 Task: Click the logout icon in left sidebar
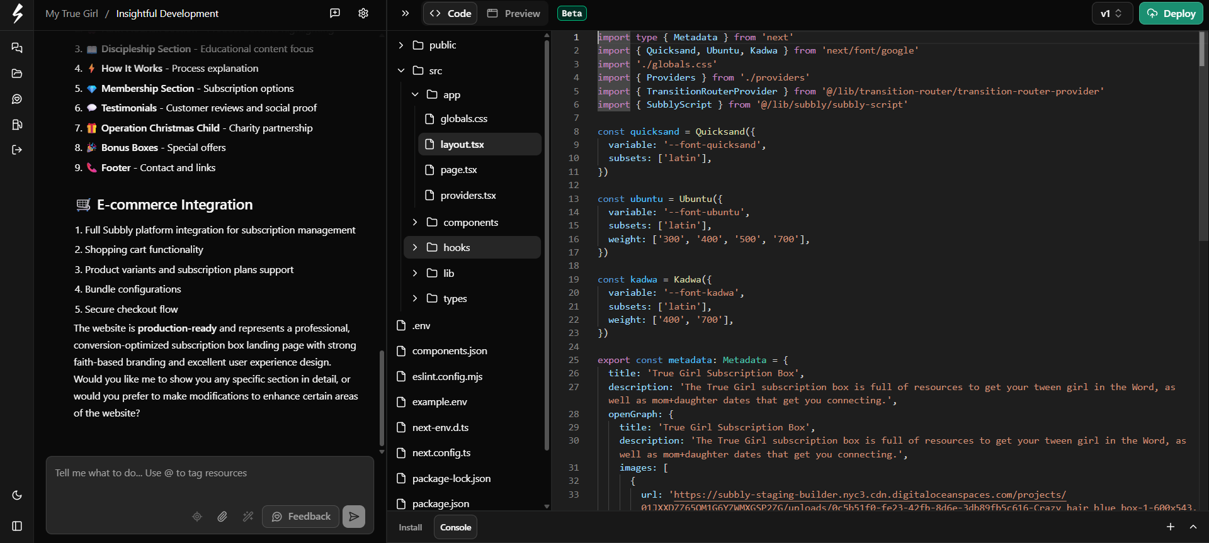[x=17, y=150]
